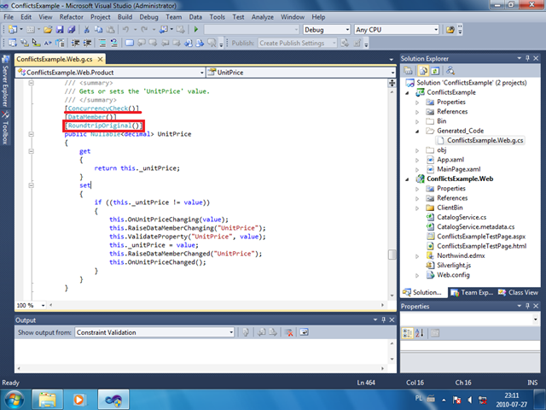Image resolution: width=546 pixels, height=410 pixels.
Task: Open the Server Explorer side tab
Action: click(x=5, y=82)
